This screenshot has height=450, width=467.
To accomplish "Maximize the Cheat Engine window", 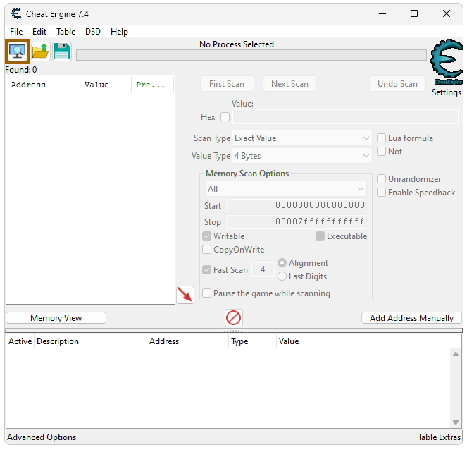I will pos(414,13).
